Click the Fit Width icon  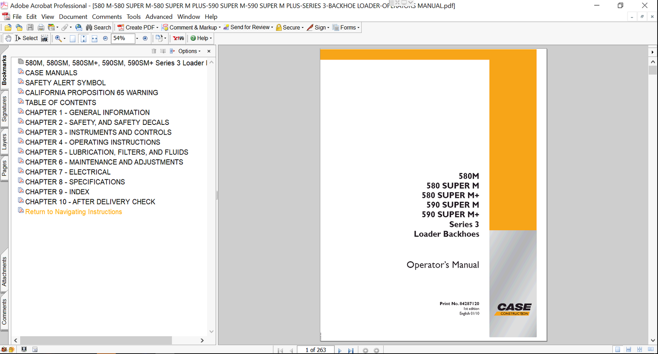point(94,39)
